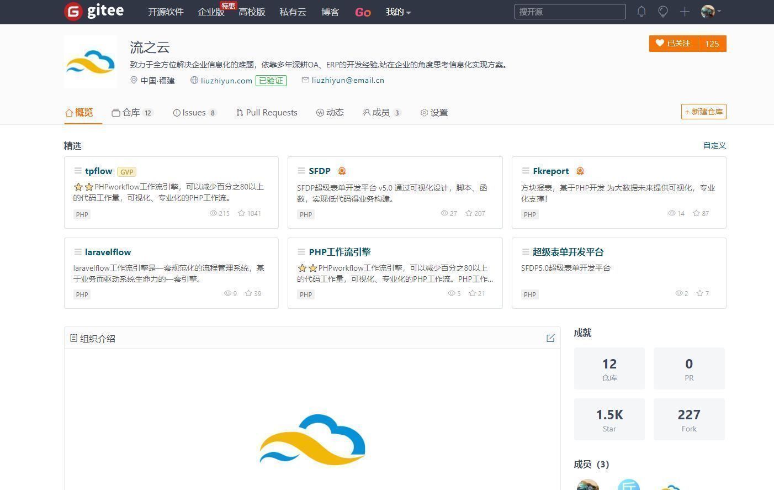
Task: Switch to the Issues tab
Action: click(194, 112)
